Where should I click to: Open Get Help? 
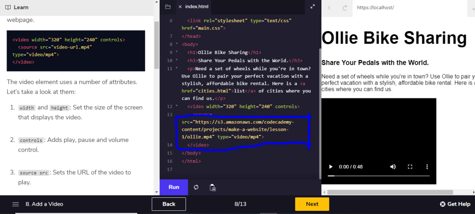coord(455,204)
